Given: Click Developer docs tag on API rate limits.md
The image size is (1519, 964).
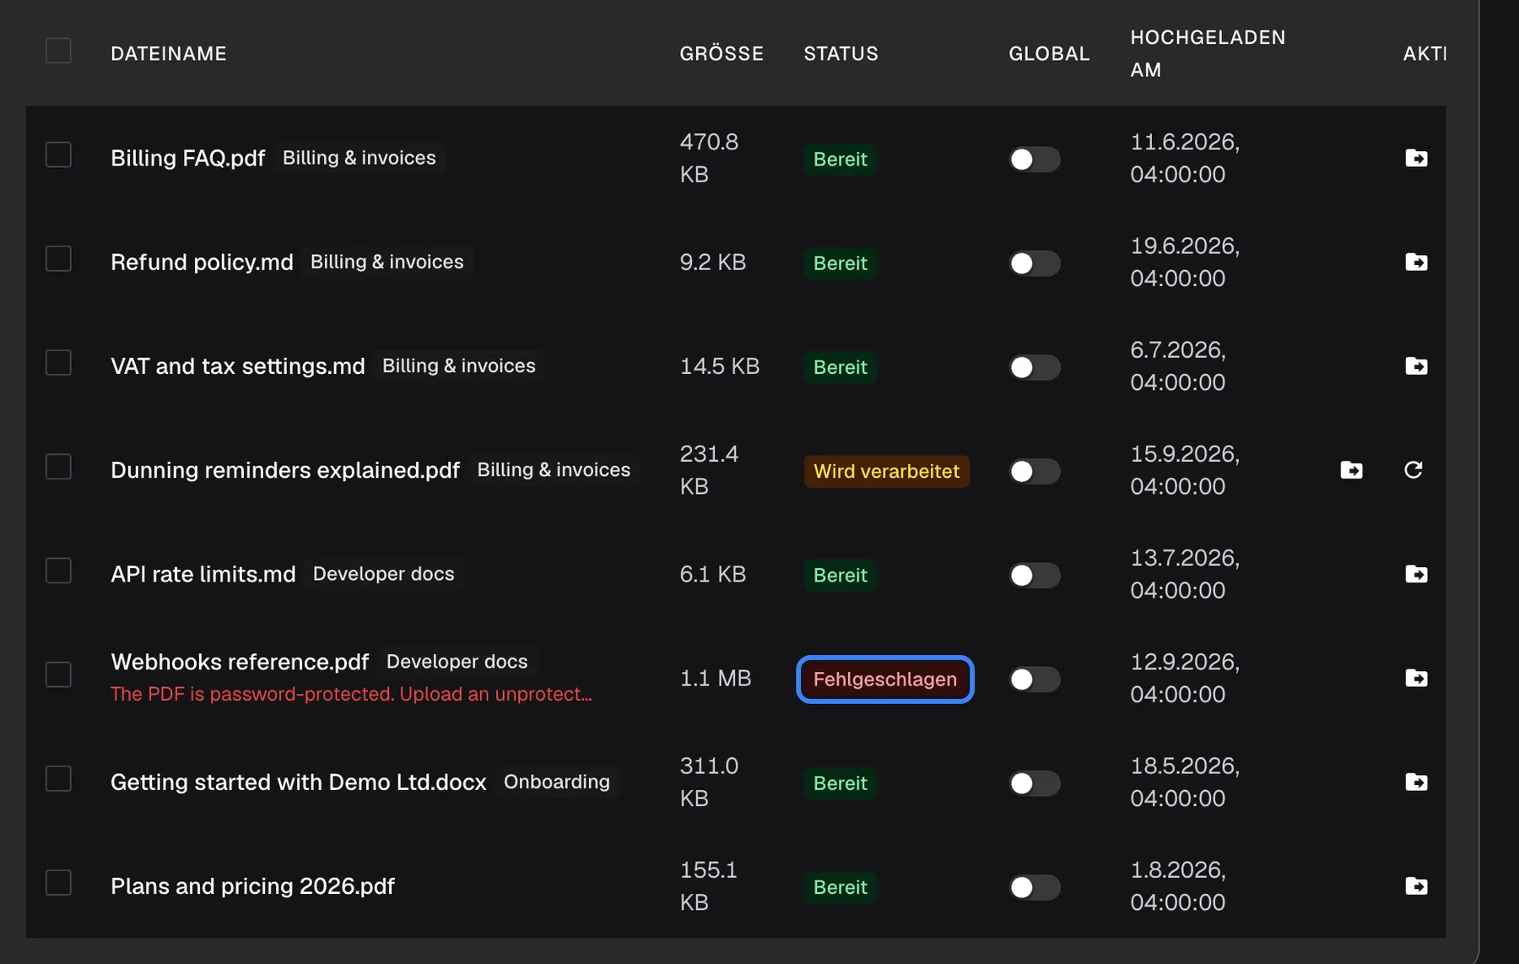Looking at the screenshot, I should [384, 574].
